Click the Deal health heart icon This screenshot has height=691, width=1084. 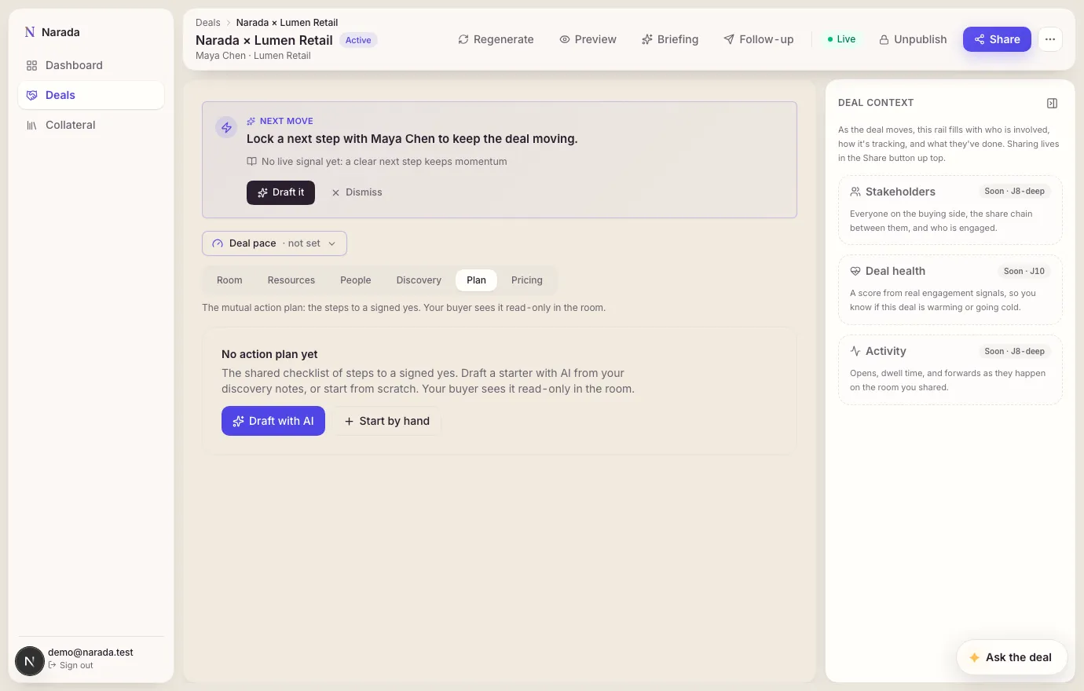coord(855,271)
